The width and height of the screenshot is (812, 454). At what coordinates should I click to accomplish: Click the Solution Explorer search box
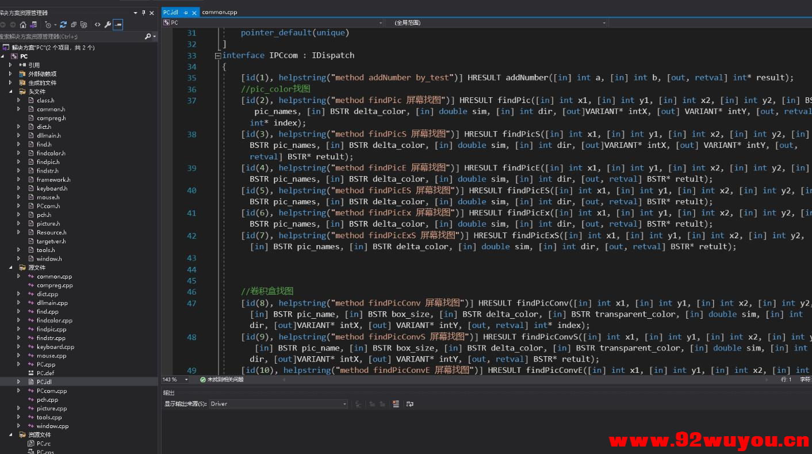[69, 36]
